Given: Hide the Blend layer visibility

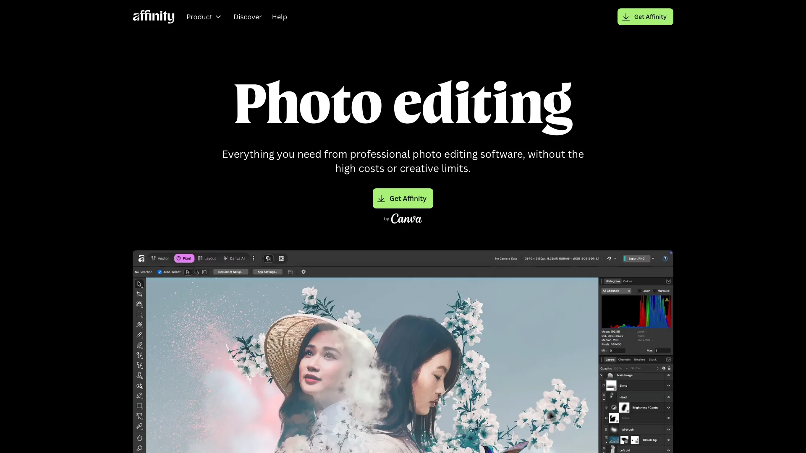Looking at the screenshot, I should 668,385.
